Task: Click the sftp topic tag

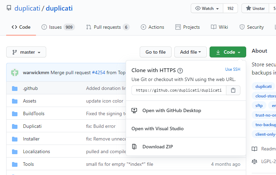Action: (x=259, y=106)
